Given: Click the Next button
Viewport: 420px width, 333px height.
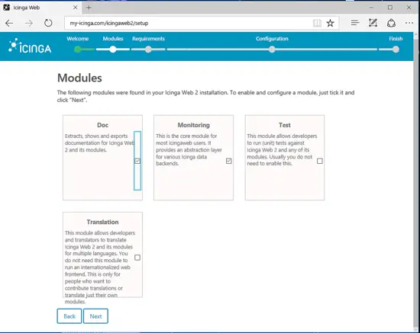Looking at the screenshot, I should coord(95,316).
